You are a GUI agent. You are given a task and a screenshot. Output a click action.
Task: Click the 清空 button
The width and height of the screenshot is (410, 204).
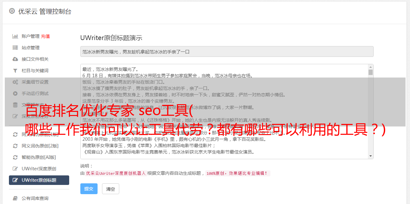pos(111,189)
